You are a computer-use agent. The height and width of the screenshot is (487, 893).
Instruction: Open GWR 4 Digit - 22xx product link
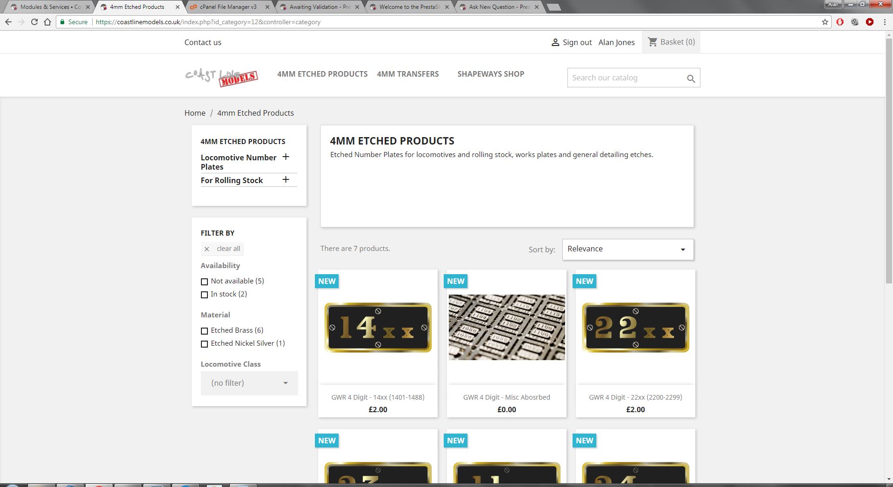(x=635, y=397)
